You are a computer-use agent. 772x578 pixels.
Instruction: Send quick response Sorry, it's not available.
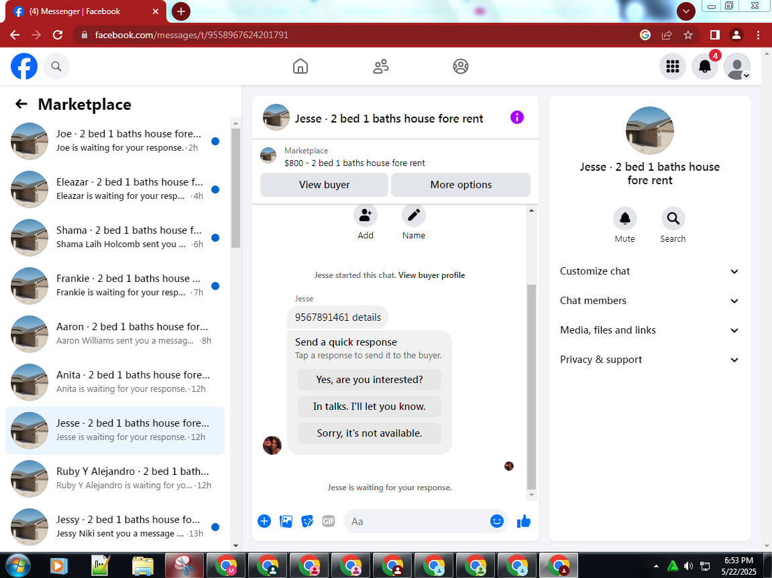pyautogui.click(x=370, y=433)
